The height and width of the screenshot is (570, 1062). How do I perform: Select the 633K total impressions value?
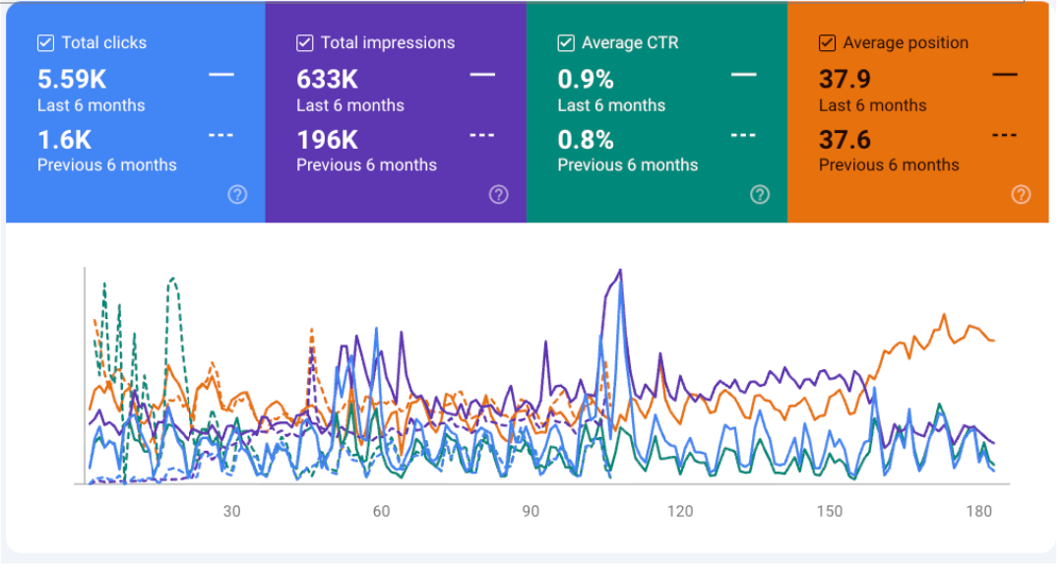point(328,79)
